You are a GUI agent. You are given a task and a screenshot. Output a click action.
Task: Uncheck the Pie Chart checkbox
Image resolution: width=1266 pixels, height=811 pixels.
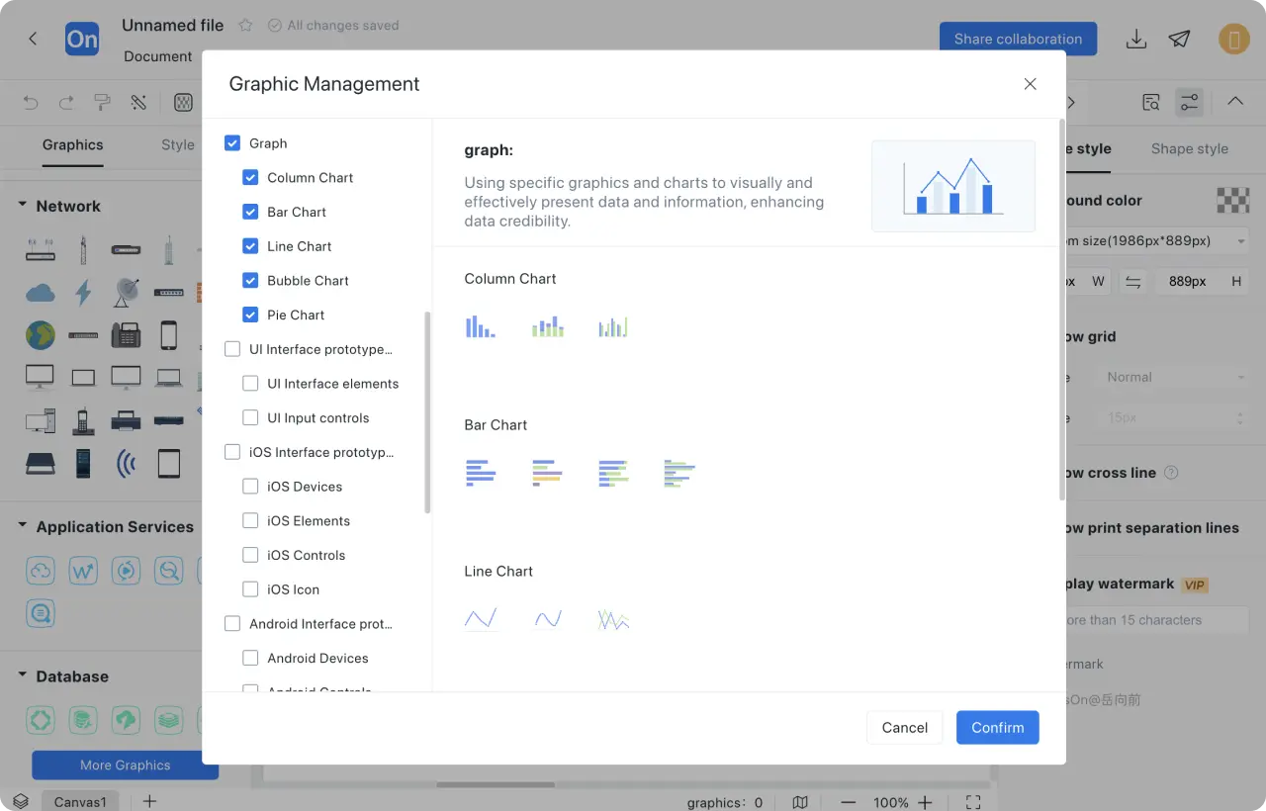tap(250, 315)
